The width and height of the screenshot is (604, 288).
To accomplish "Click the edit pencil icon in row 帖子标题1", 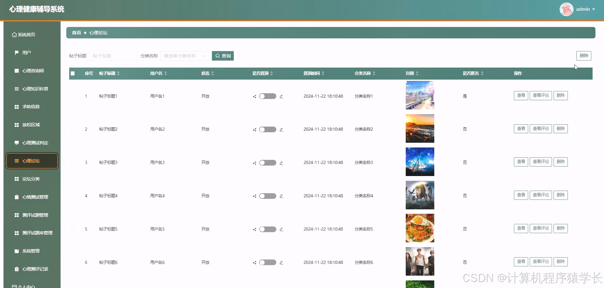I will (281, 96).
